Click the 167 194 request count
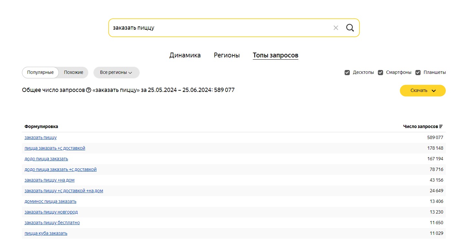Viewport: 471px width, 239px height. point(435,159)
